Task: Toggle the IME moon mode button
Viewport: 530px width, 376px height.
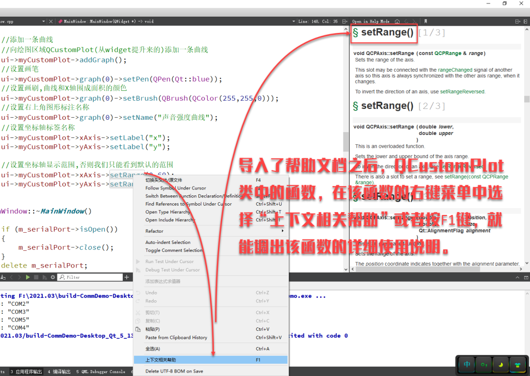Action: click(500, 364)
